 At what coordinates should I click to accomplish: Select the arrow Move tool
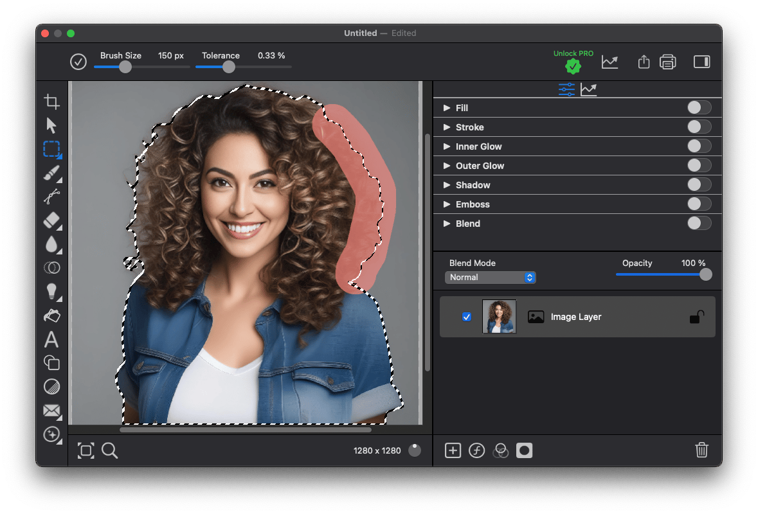pos(51,125)
